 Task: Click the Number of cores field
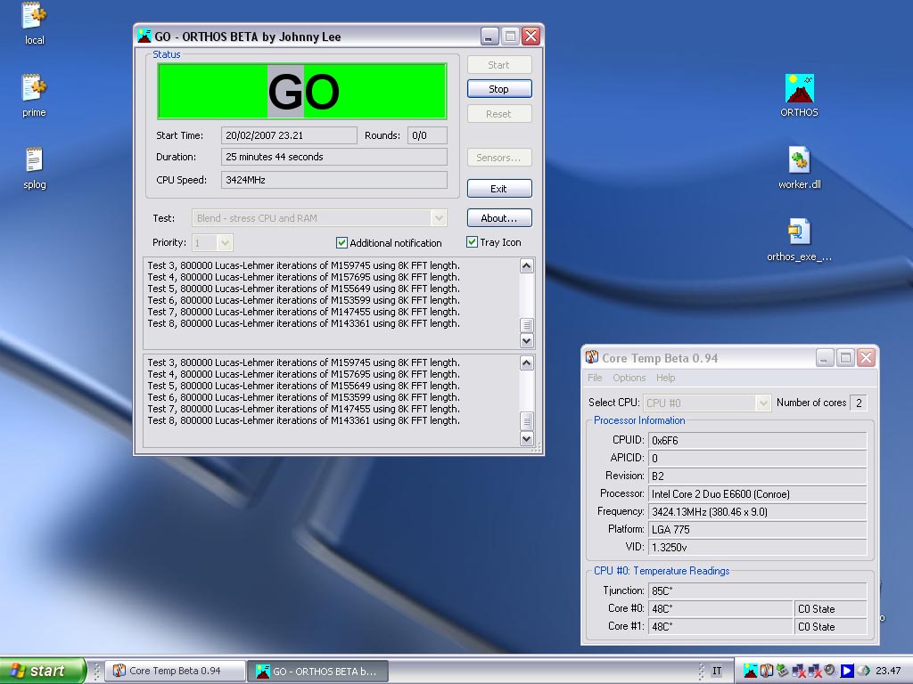859,403
